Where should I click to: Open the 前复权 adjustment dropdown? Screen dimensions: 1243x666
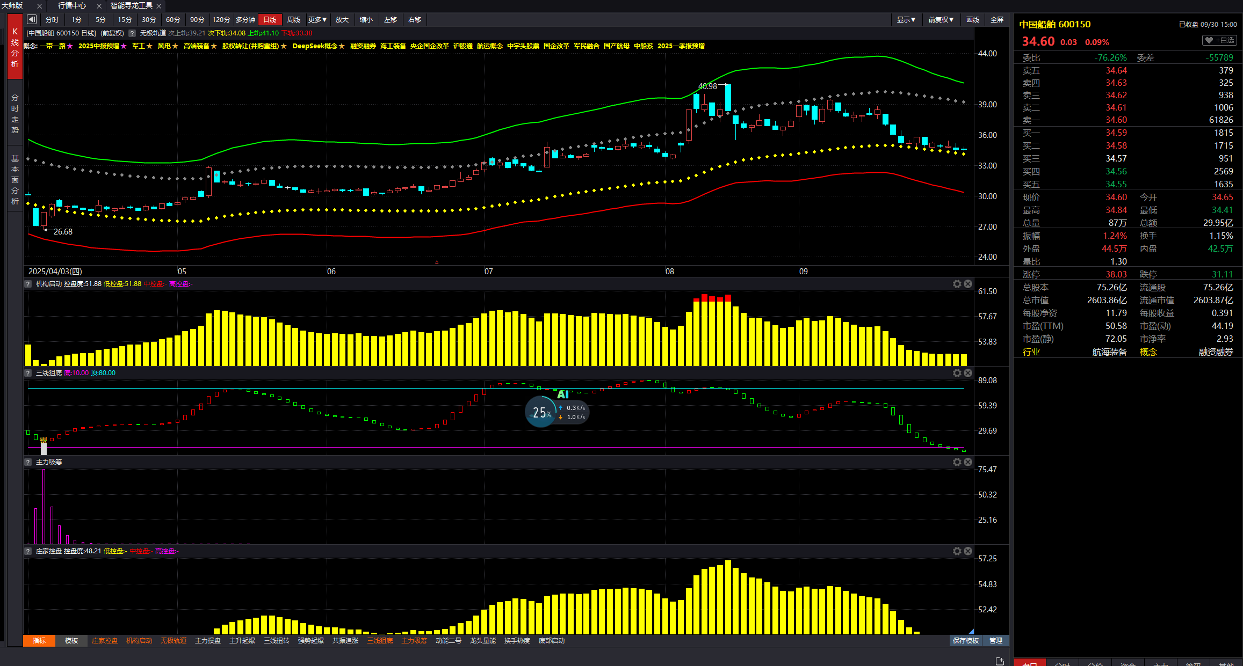pos(941,19)
